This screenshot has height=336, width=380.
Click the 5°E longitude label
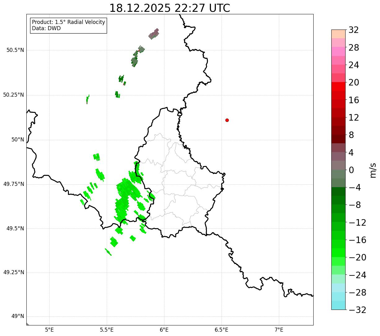click(49, 330)
